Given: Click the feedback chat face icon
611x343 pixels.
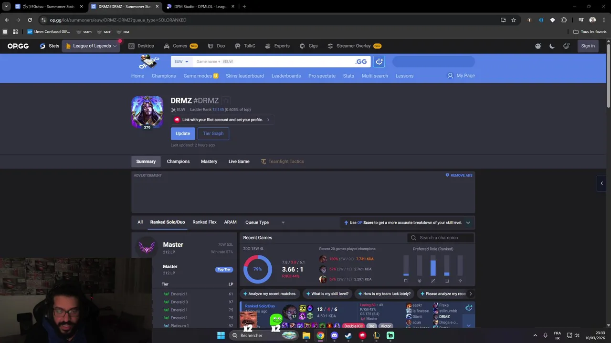Looking at the screenshot, I should coord(538,46).
